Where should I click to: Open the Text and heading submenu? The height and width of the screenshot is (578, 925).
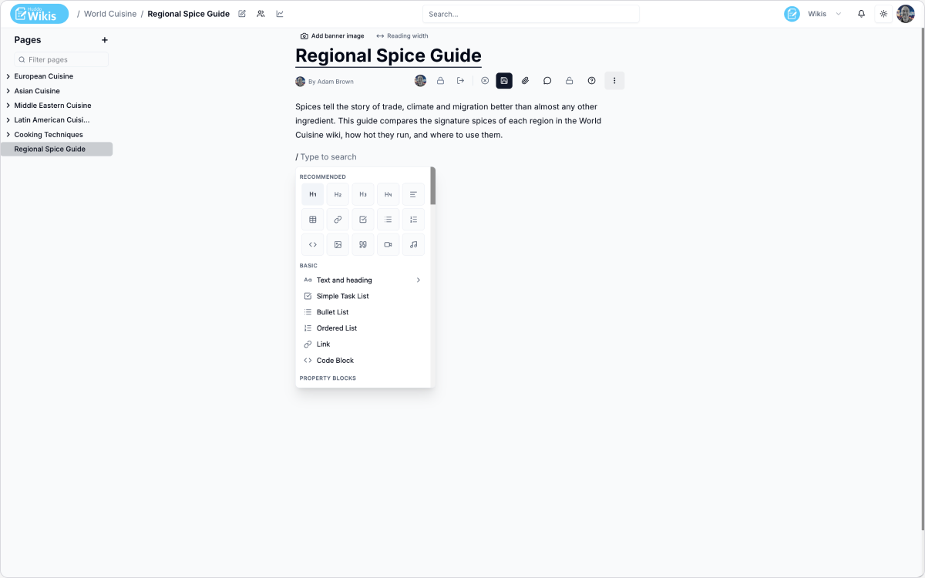[x=363, y=280]
